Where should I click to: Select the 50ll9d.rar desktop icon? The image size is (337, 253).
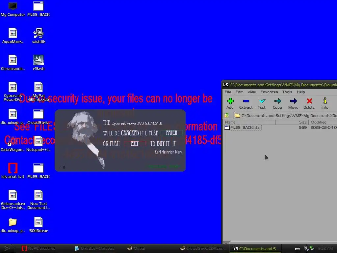click(39, 225)
